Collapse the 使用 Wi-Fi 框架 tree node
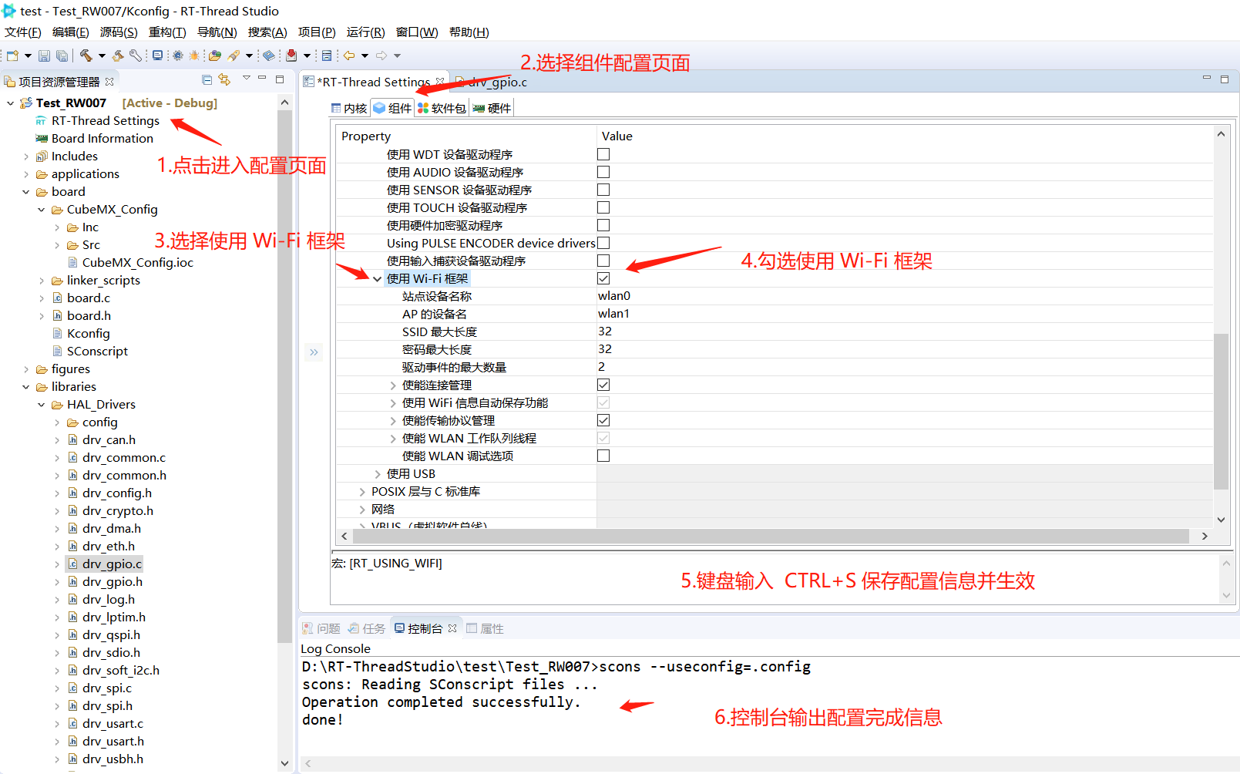This screenshot has height=774, width=1240. 377,278
